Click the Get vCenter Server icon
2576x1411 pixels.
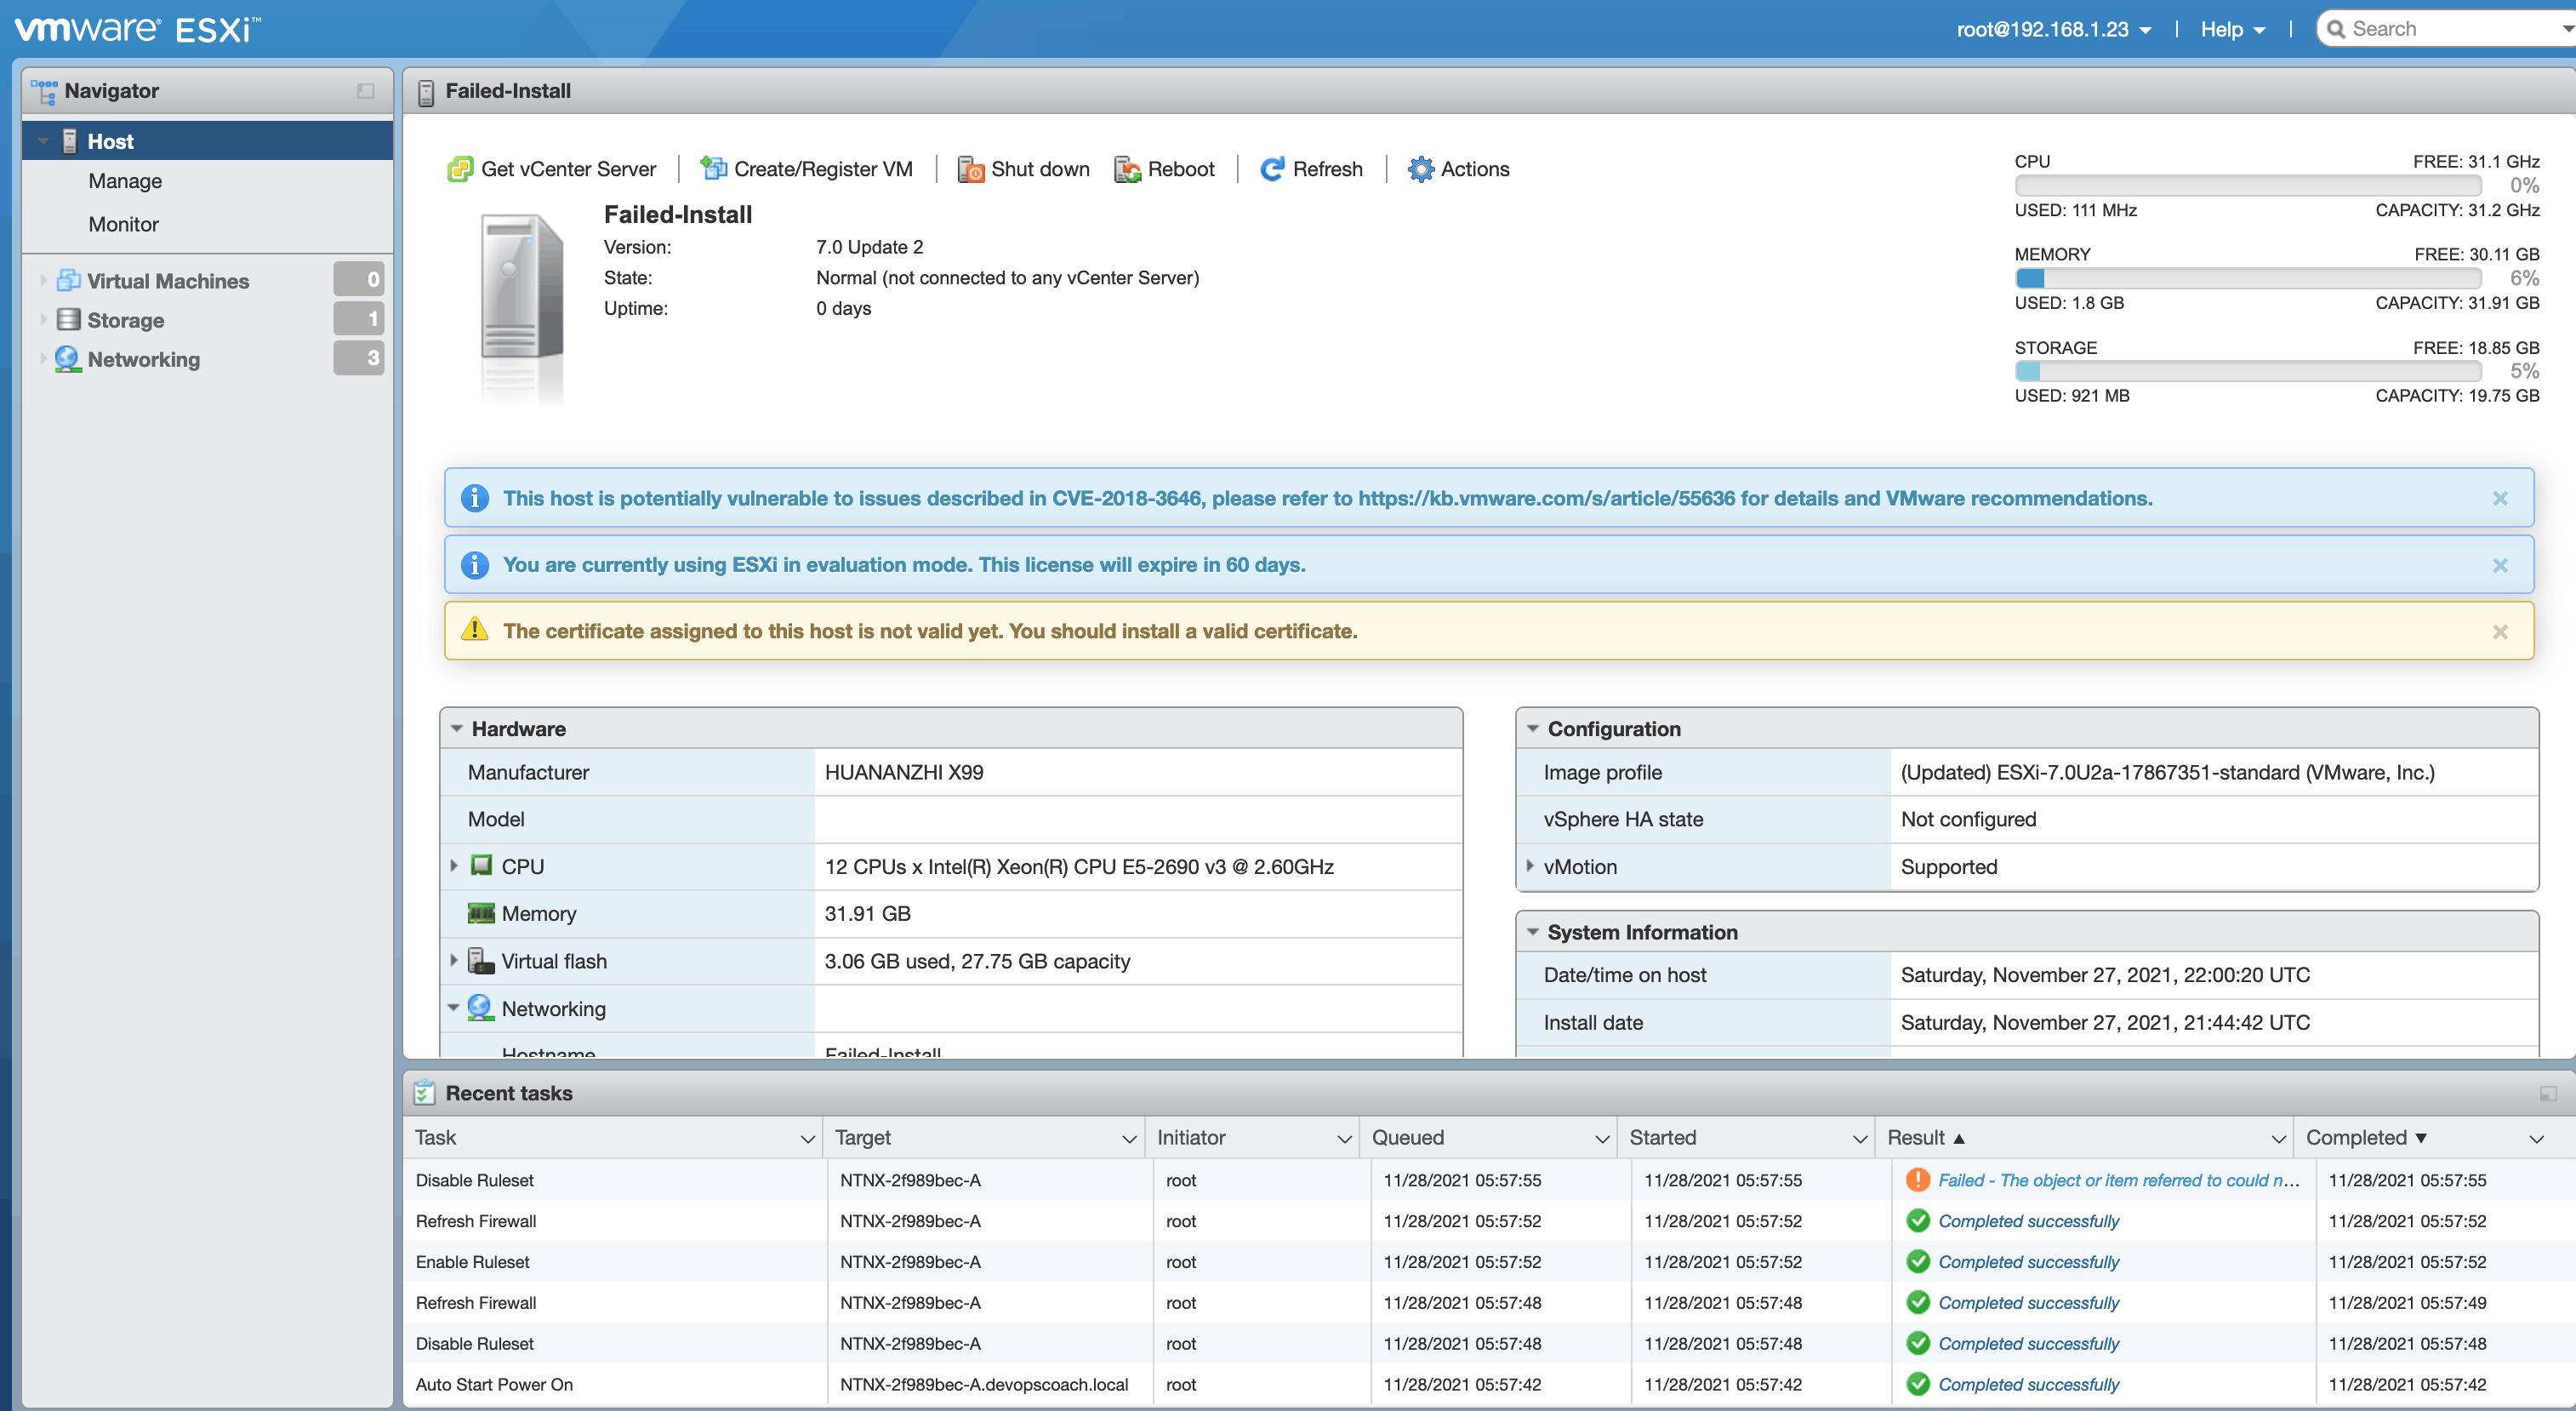click(460, 169)
